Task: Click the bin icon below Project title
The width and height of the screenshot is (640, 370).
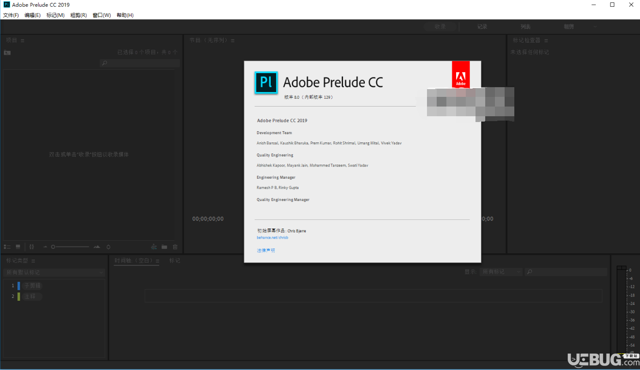Action: (x=7, y=52)
